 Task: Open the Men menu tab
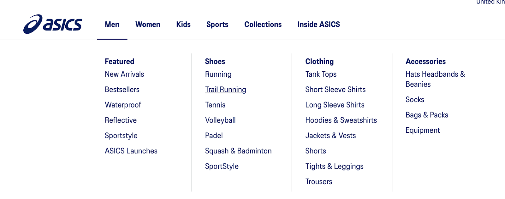pos(112,25)
